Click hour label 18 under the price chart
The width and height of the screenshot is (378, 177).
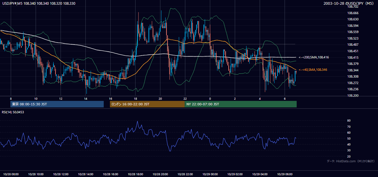135,99
